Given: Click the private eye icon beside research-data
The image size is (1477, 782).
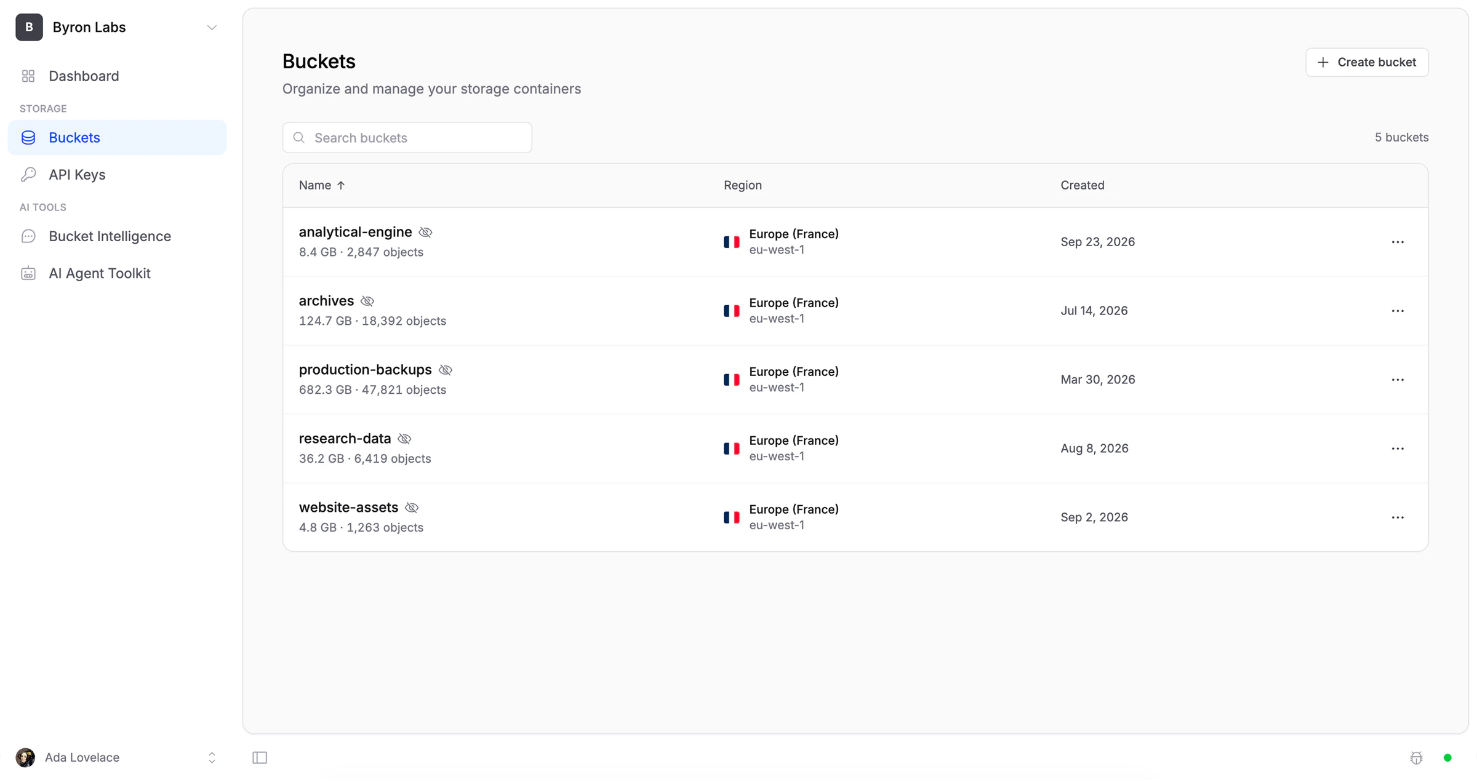Looking at the screenshot, I should [404, 439].
